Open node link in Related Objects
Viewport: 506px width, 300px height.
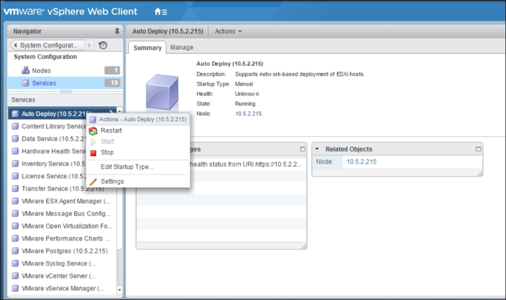pyautogui.click(x=361, y=162)
